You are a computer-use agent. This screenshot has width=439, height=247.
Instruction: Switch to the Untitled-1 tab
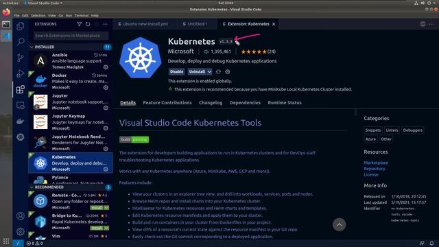[x=197, y=24]
